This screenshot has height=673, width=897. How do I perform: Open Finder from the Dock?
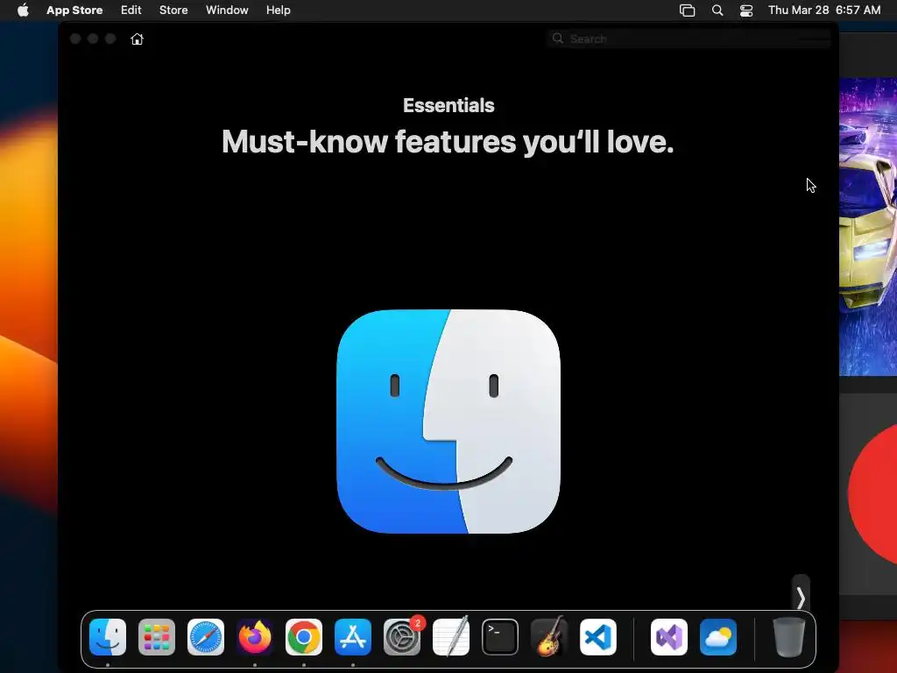(108, 637)
